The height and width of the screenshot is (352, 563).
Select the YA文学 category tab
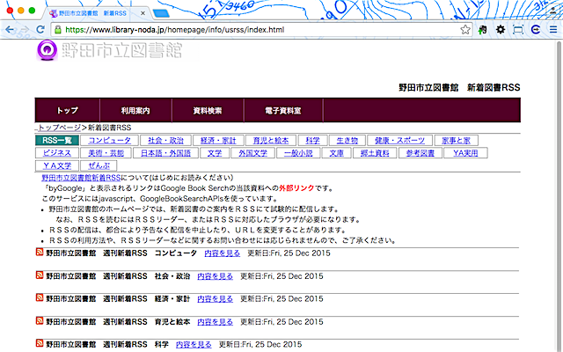coord(57,165)
